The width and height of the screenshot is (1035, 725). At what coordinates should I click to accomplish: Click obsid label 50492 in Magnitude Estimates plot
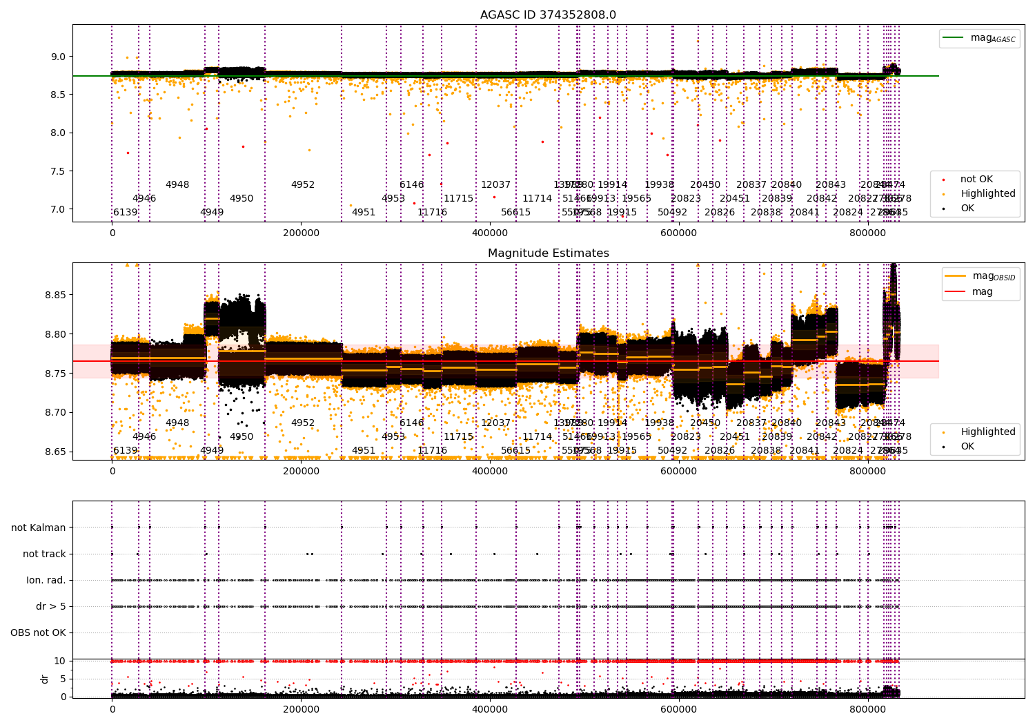tap(673, 451)
